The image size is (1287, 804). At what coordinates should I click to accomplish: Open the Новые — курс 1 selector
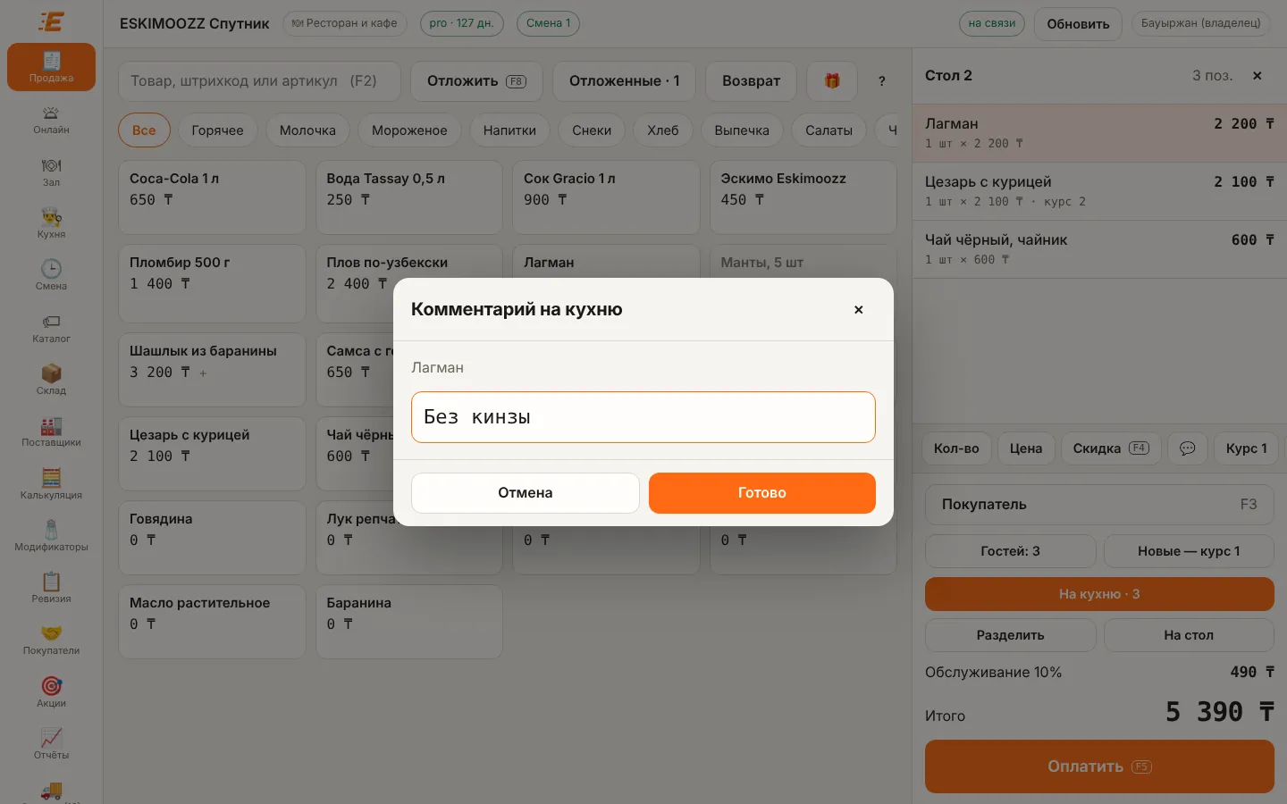1189,551
